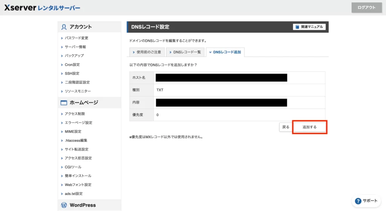Viewport: 386px width, 211px height.
Task: Click the 優先度 row label
Action: (138, 115)
